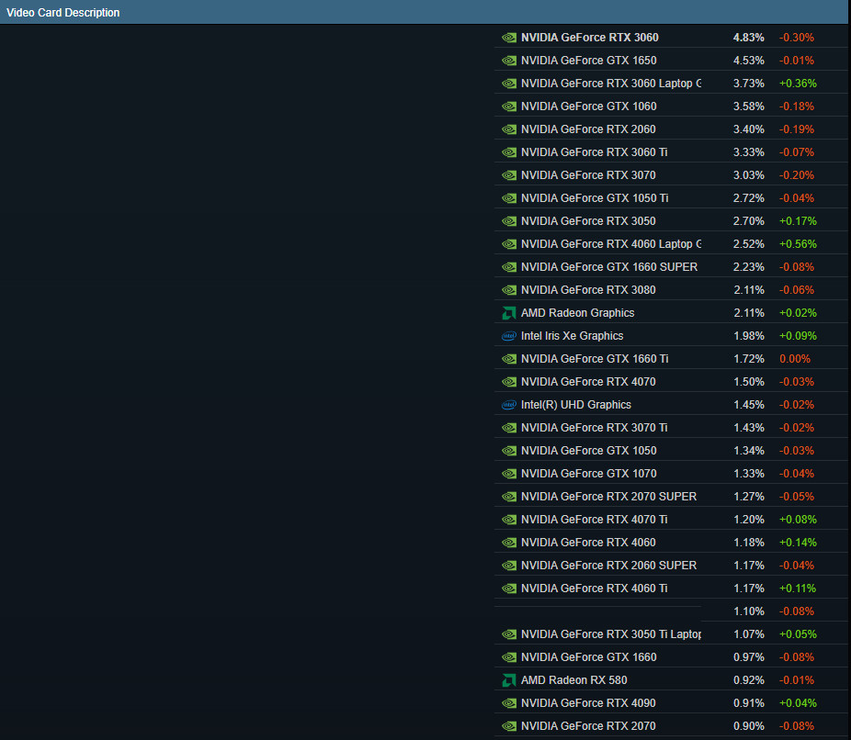Image resolution: width=851 pixels, height=740 pixels.
Task: Click the AMD logo beside Radeon RX 580
Action: click(x=509, y=679)
